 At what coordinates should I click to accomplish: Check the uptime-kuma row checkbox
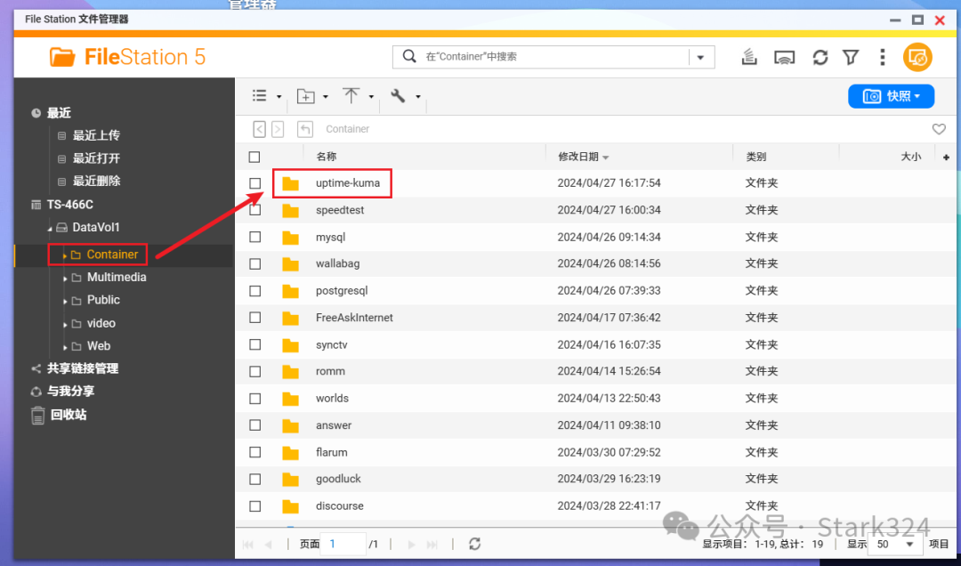coord(255,183)
